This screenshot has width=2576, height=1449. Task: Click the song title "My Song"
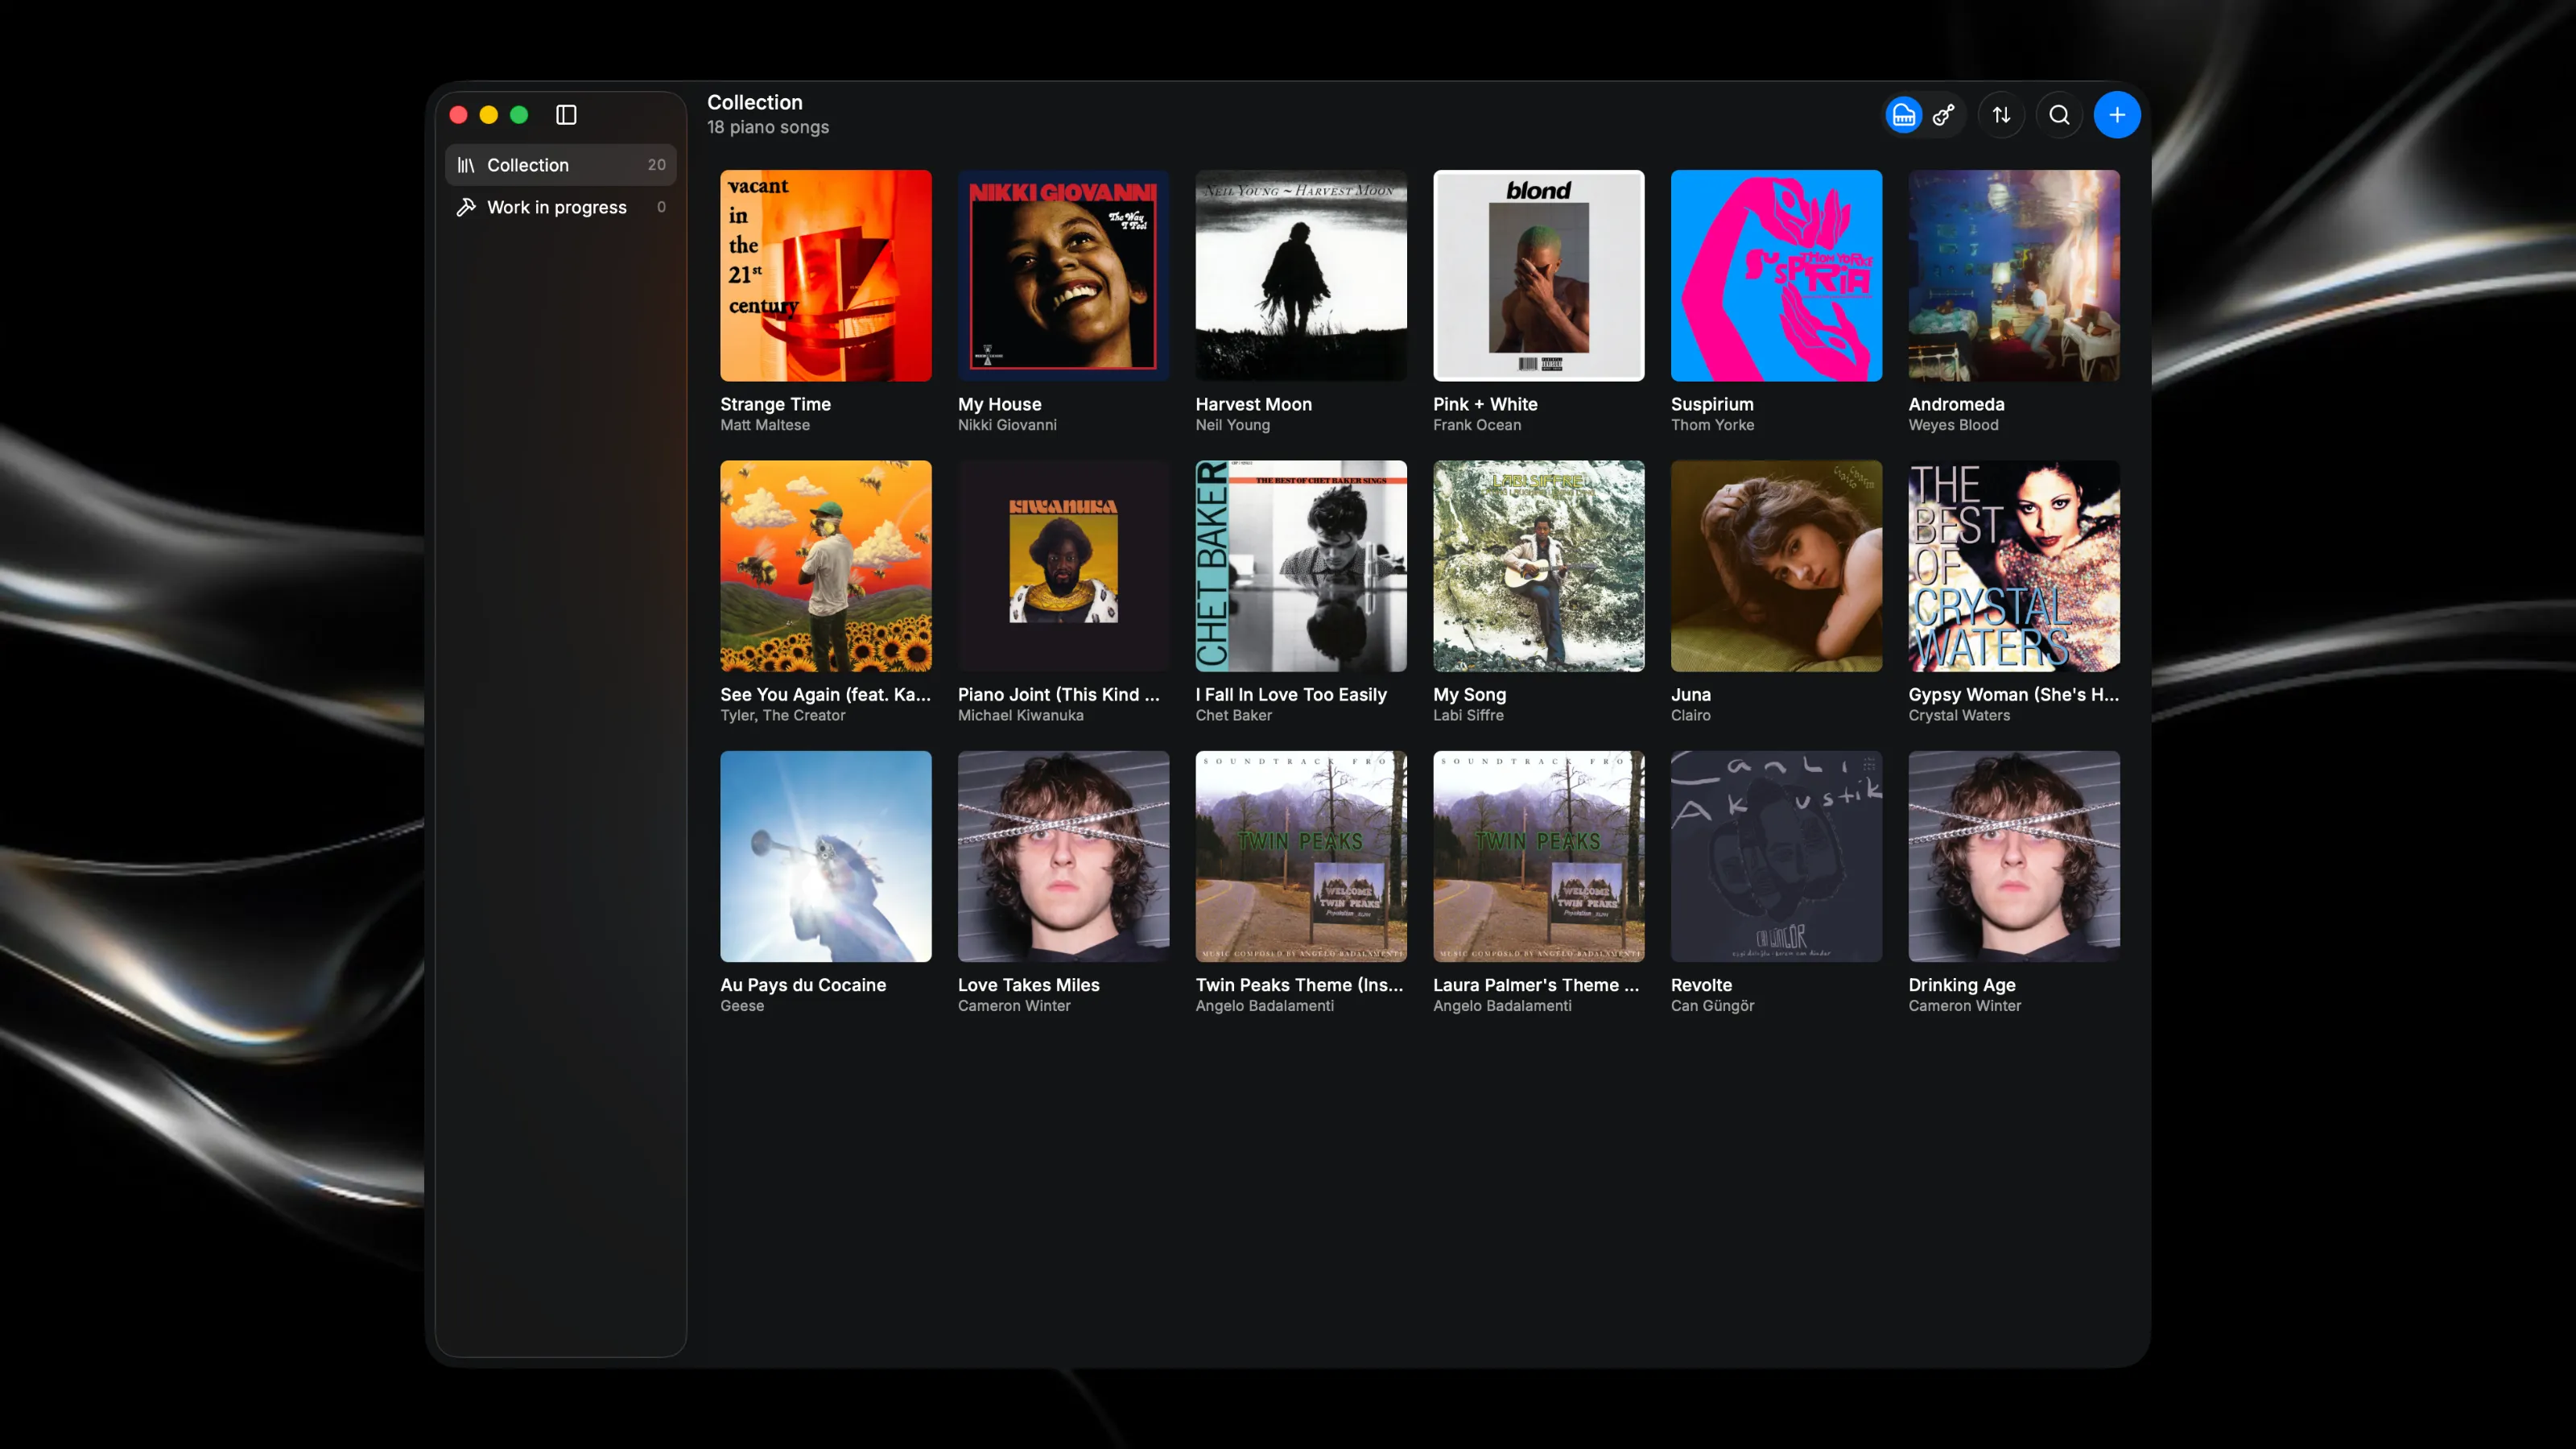tap(1469, 694)
